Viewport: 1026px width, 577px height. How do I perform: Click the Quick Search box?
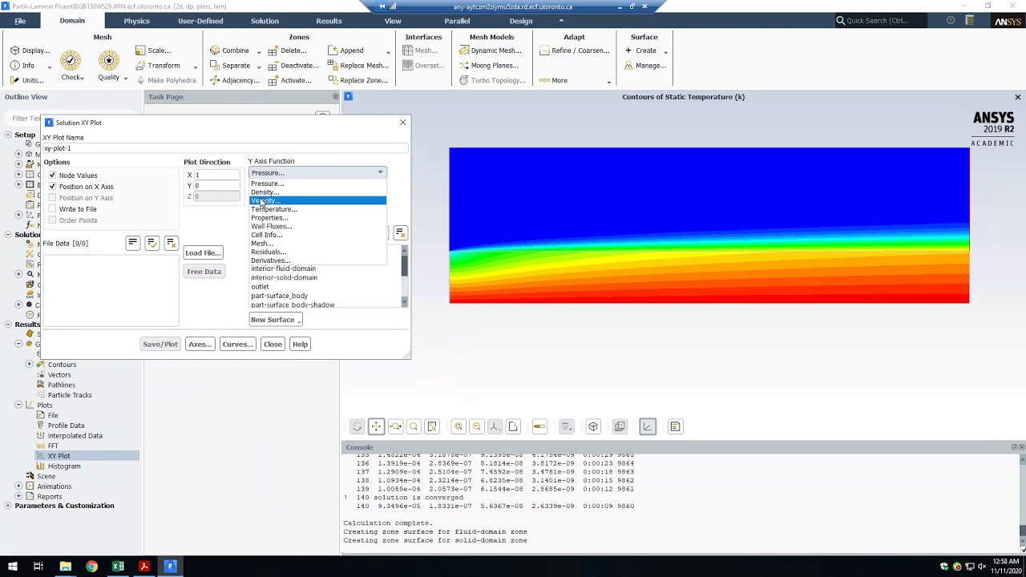pyautogui.click(x=882, y=21)
